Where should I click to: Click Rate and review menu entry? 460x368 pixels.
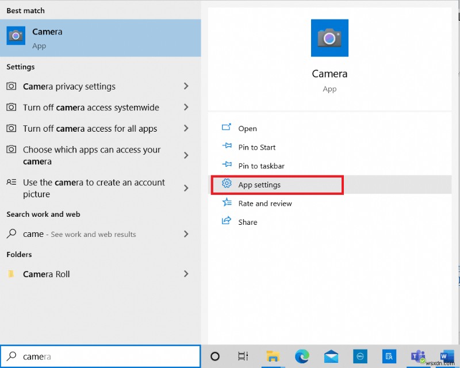265,203
